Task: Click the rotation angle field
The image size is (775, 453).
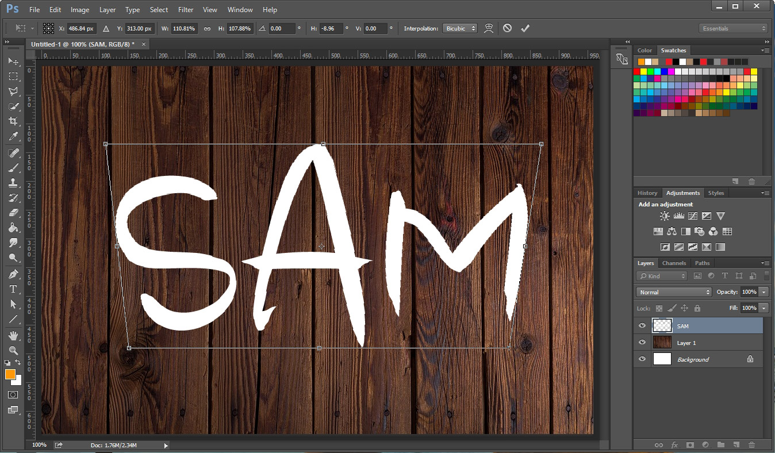Action: tap(283, 28)
